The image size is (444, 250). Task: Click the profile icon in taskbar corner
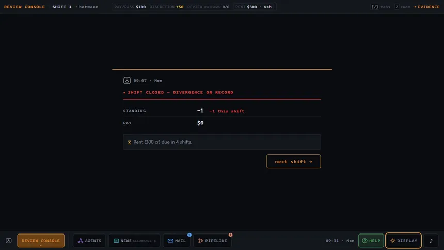point(9,240)
